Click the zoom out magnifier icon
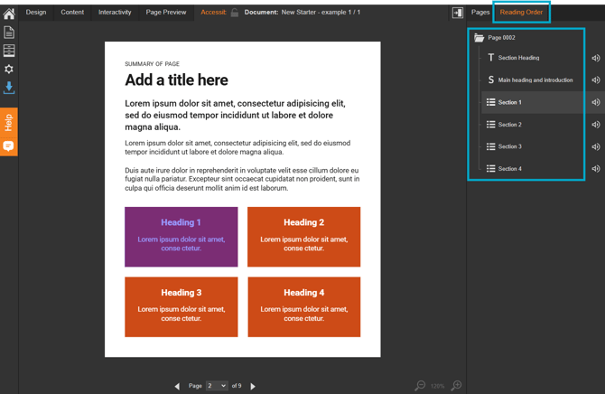 click(420, 386)
